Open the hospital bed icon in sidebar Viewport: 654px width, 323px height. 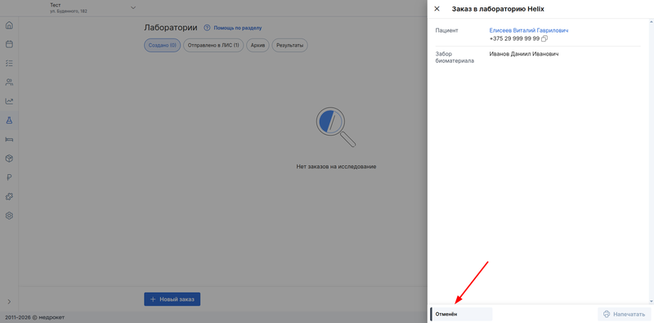[x=9, y=139]
